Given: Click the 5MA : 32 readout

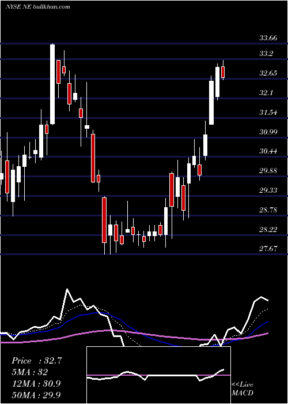Looking at the screenshot, I should coord(29,372).
